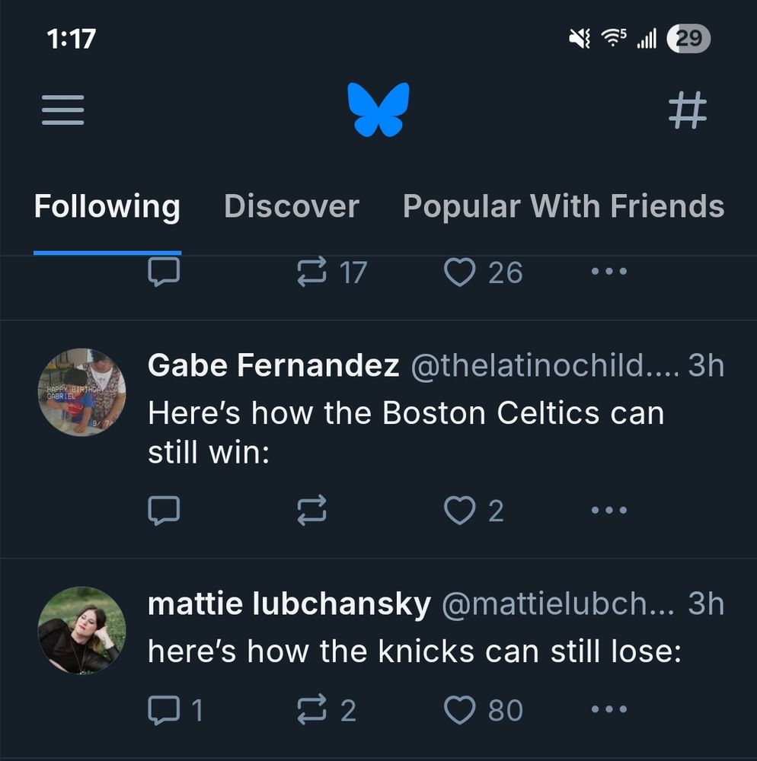Like mattie lubchansky's knicks post
This screenshot has width=757, height=761.
tap(459, 710)
